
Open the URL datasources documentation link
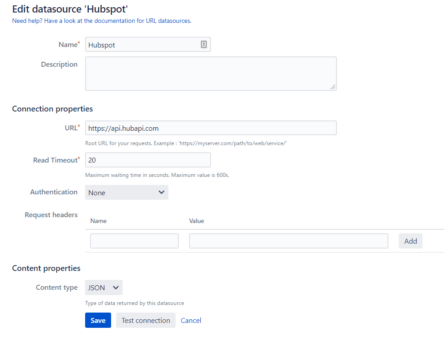(x=102, y=21)
